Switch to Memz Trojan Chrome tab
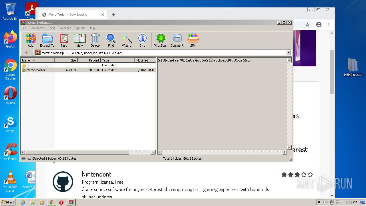The height and width of the screenshot is (206, 366). click(x=72, y=15)
